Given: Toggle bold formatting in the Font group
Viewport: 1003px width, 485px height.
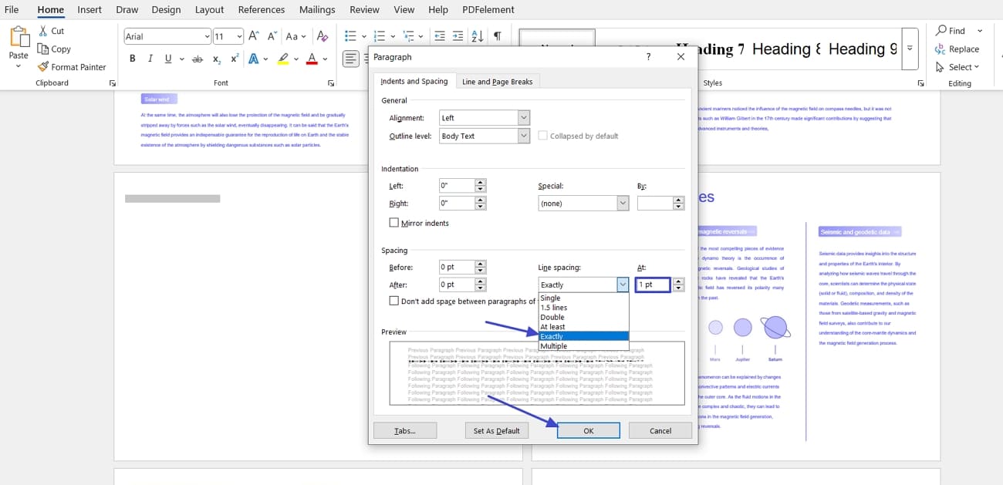Looking at the screenshot, I should tap(132, 58).
